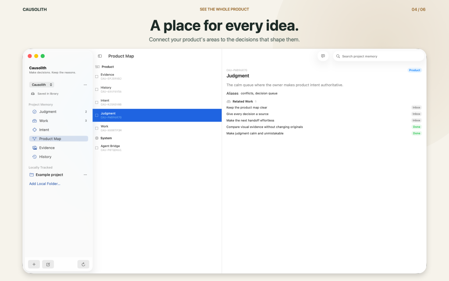Click Inbox badge on Keep the product map clear
The height and width of the screenshot is (281, 449).
point(417,108)
